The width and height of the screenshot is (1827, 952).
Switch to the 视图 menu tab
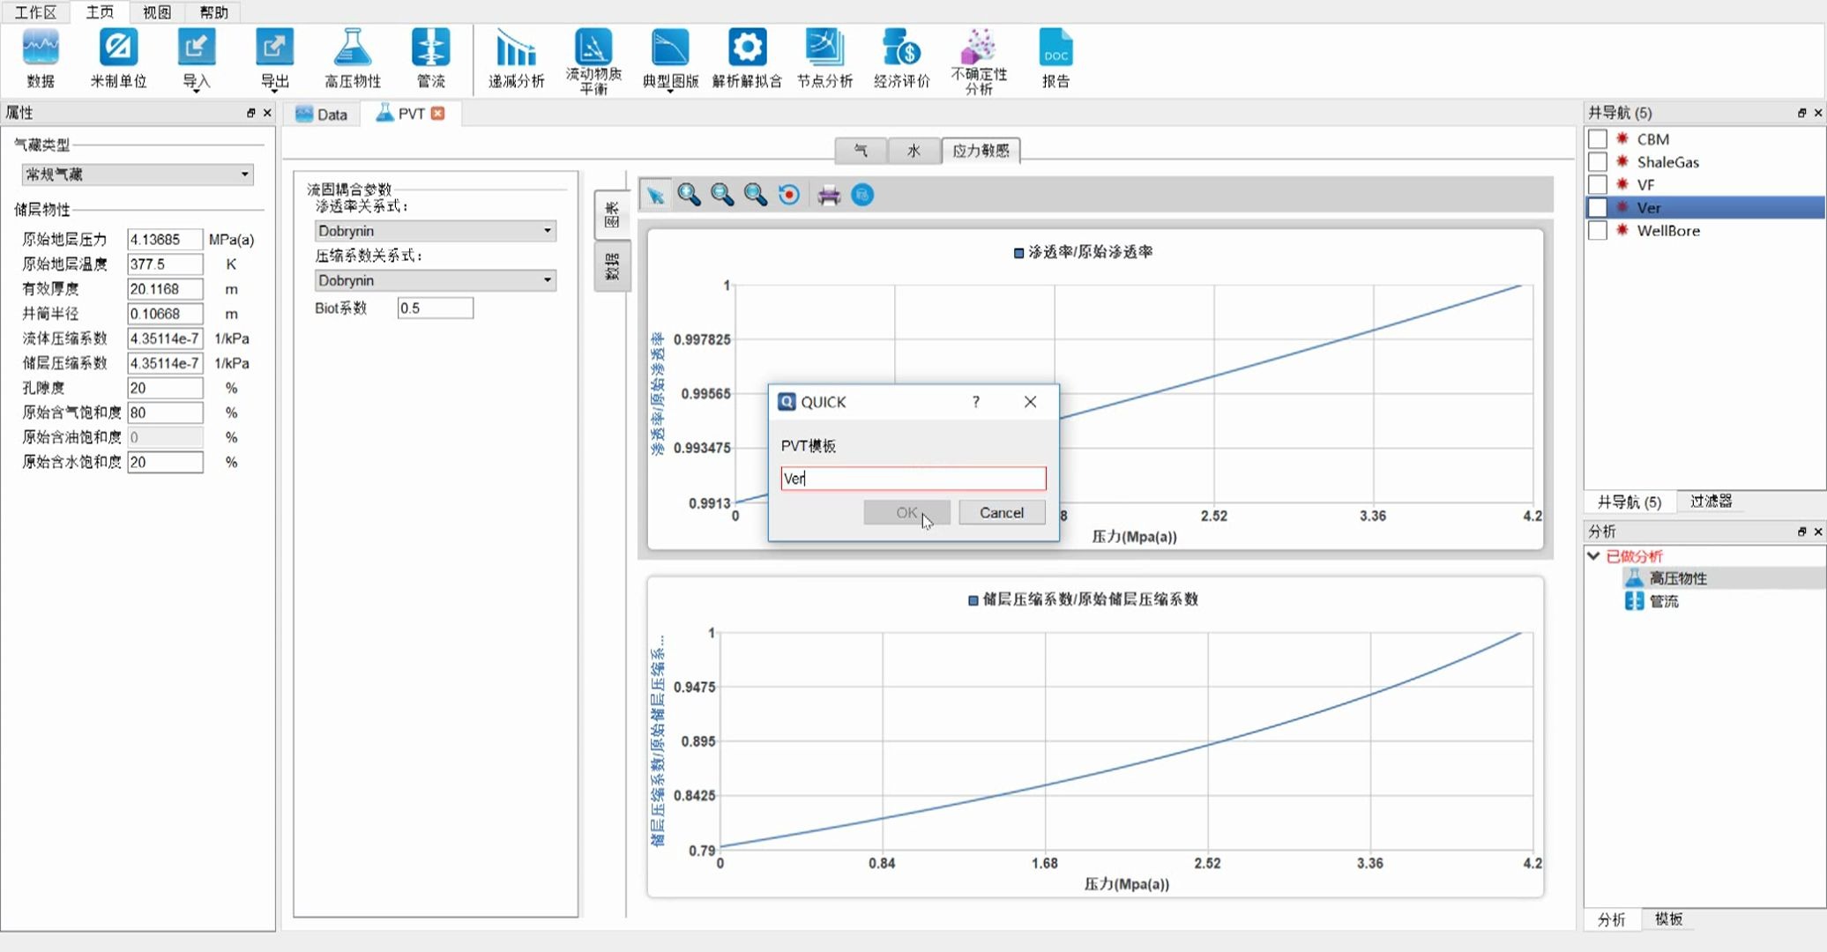coord(156,12)
